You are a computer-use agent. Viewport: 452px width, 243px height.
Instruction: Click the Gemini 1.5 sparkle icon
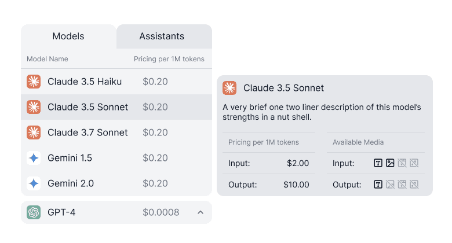(x=34, y=158)
